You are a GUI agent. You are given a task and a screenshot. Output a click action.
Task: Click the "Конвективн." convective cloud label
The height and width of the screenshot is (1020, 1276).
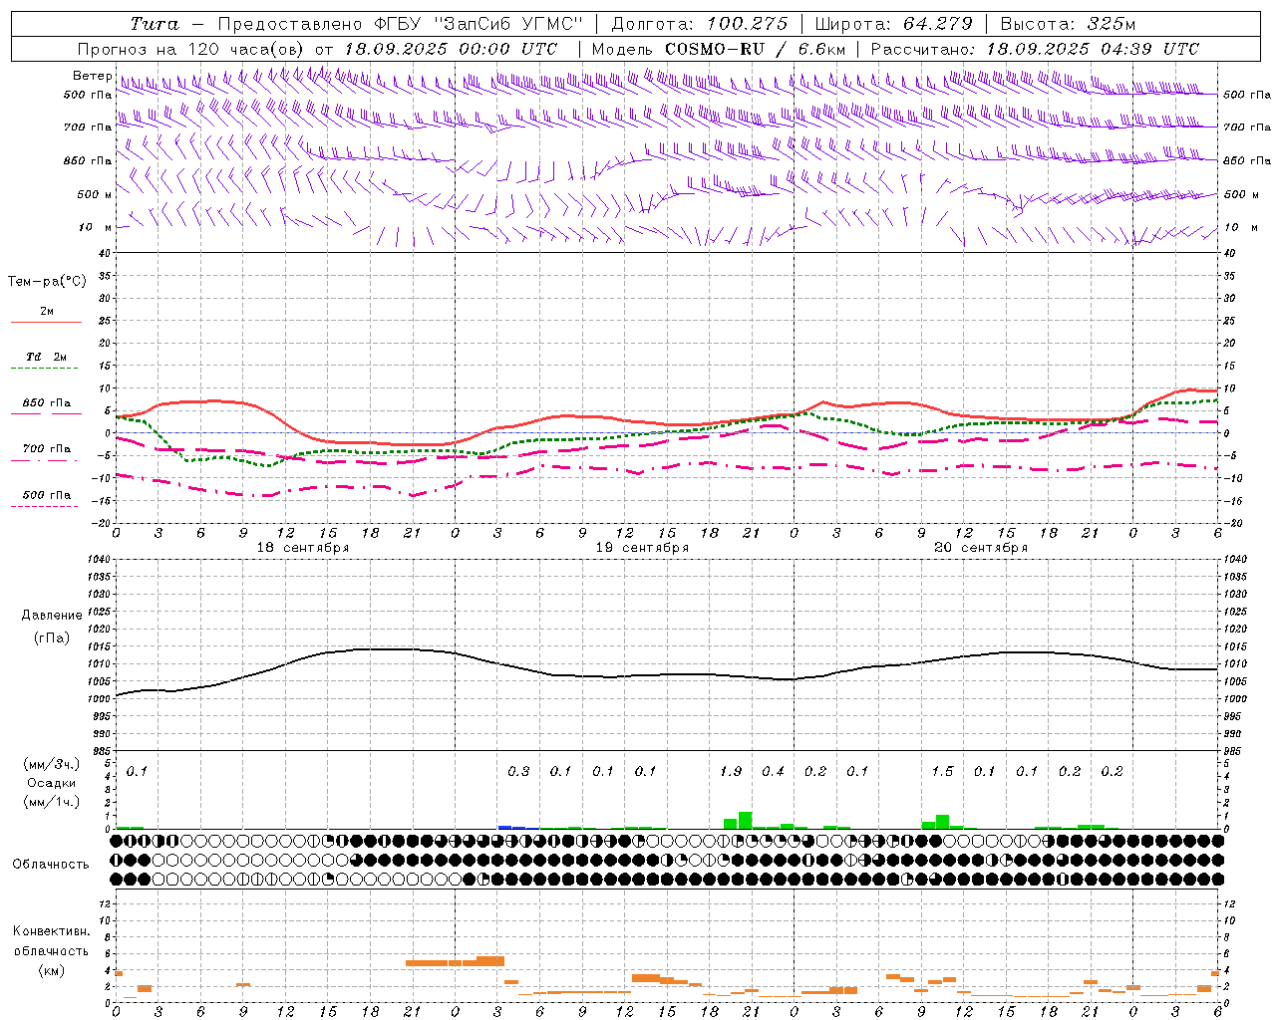(52, 931)
